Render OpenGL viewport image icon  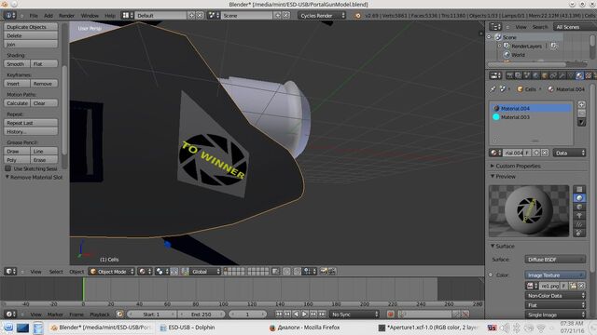coord(324,272)
